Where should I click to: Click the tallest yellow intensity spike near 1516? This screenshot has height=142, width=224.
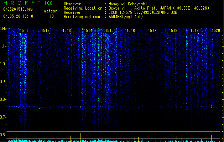(138, 137)
